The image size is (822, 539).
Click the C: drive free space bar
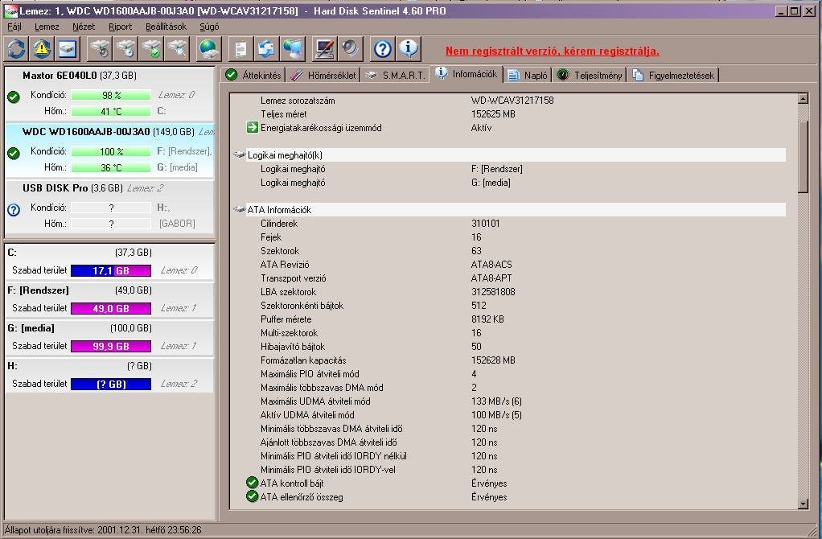coord(110,270)
